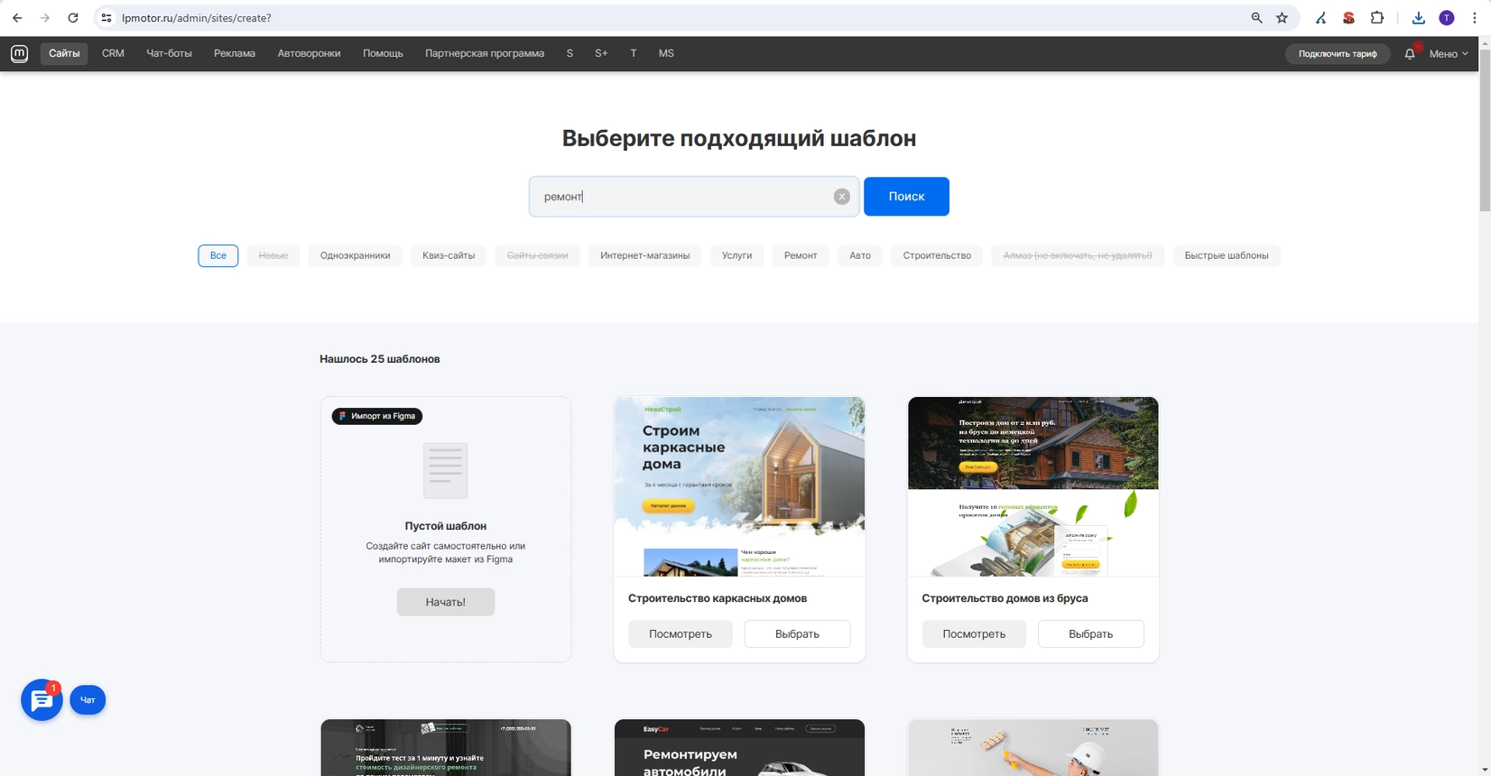Open the CRM menu item
The height and width of the screenshot is (776, 1491).
pyautogui.click(x=113, y=53)
